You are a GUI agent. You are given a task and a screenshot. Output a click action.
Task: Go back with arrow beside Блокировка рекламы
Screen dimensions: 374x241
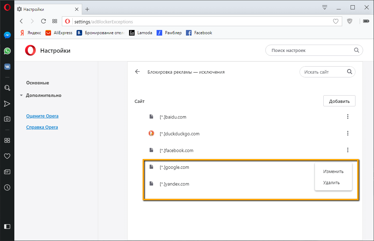(x=137, y=72)
